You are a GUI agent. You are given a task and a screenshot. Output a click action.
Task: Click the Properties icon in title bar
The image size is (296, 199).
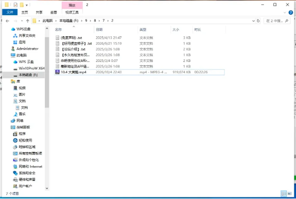[15, 5]
